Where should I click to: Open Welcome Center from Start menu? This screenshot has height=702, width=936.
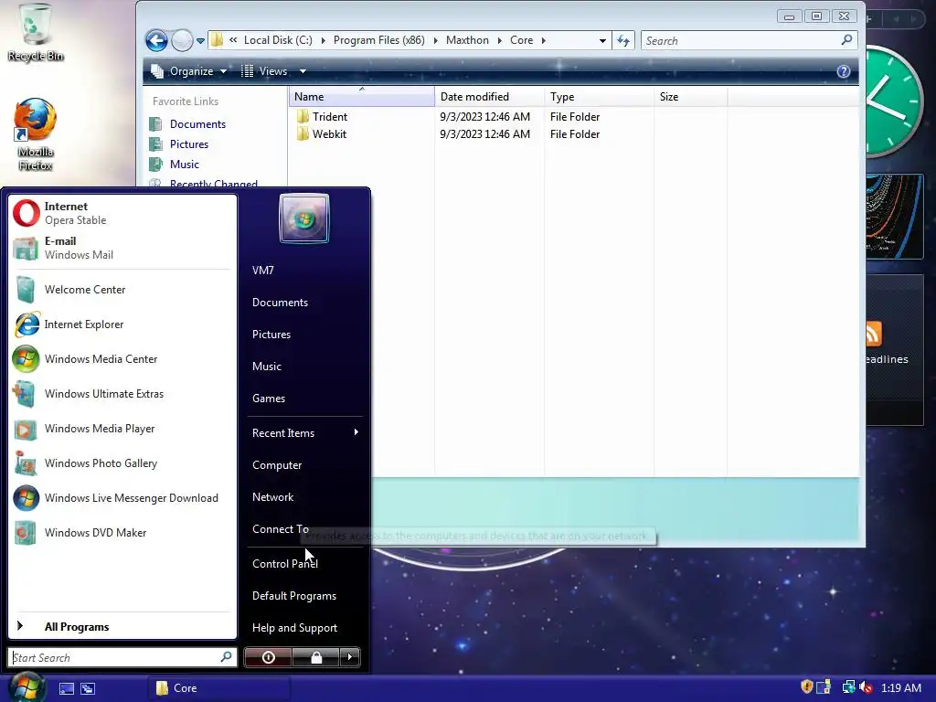(122, 290)
